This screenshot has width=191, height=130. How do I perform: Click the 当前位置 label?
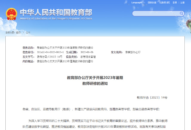[10, 33]
